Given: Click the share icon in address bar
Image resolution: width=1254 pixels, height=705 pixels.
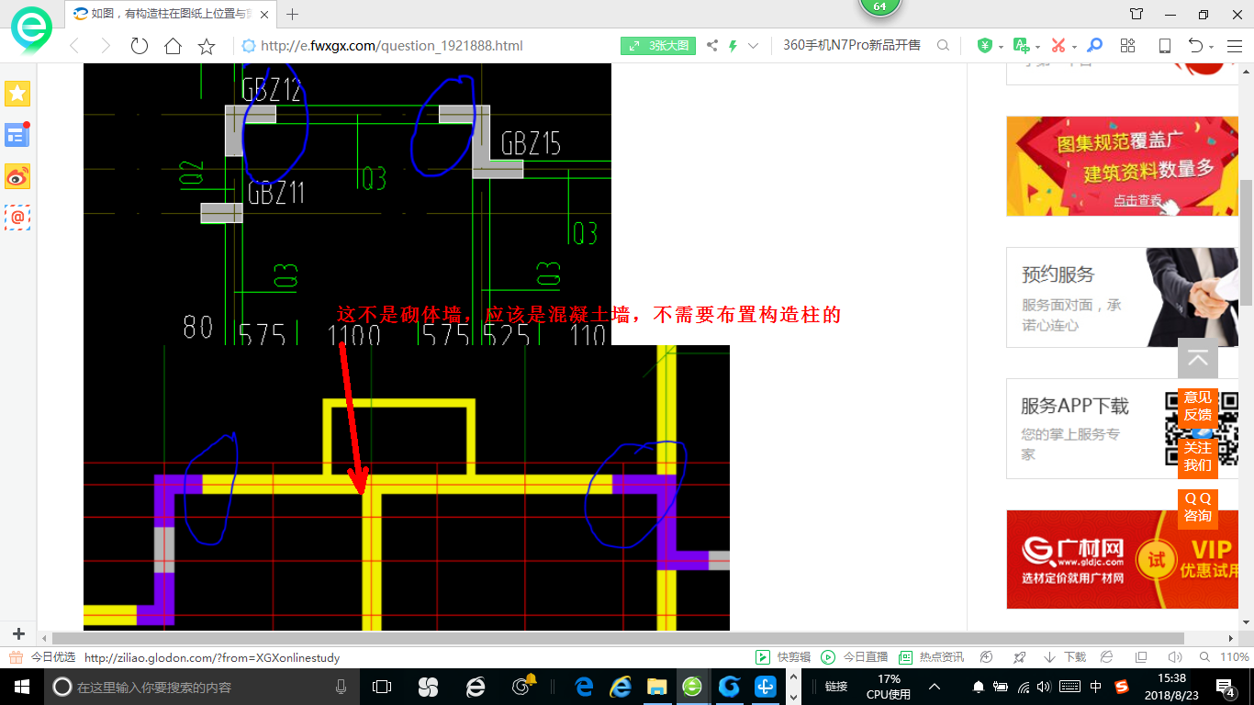Looking at the screenshot, I should coord(712,46).
